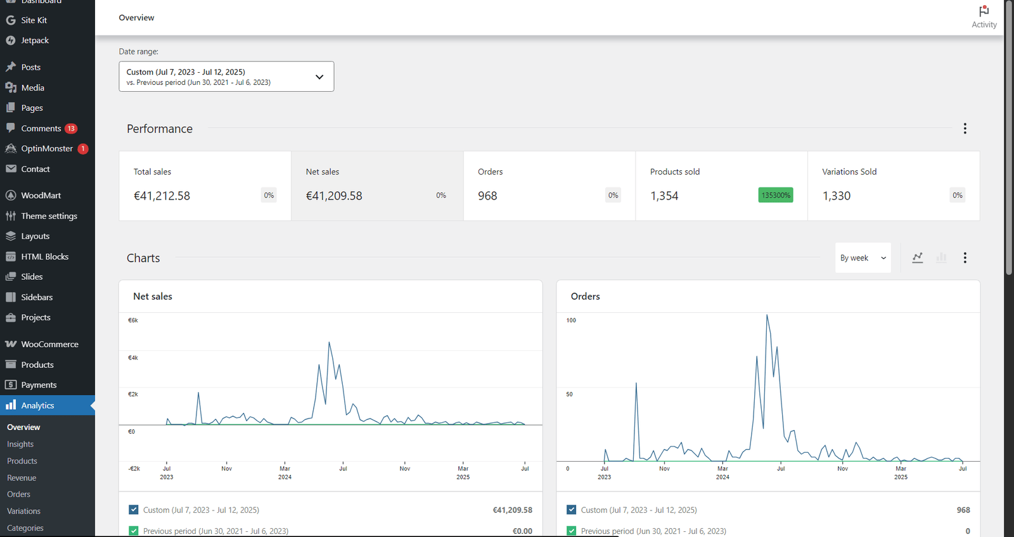Viewport: 1014px width, 537px height.
Task: Click the Slides icon in sidebar
Action: tap(11, 277)
